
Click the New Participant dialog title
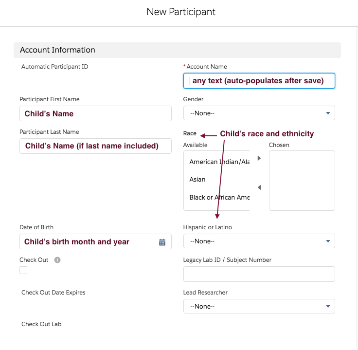pos(181,12)
